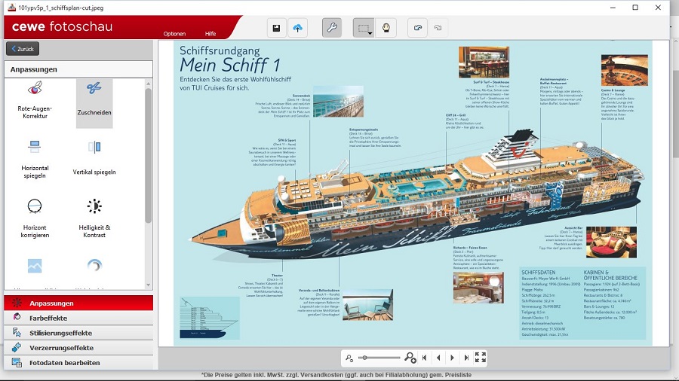
Task: Open the Optionen menu
Action: click(x=174, y=34)
